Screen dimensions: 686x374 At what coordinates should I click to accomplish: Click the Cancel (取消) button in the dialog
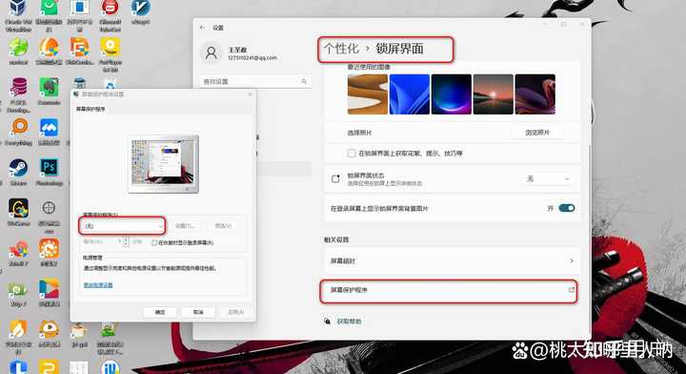[198, 312]
